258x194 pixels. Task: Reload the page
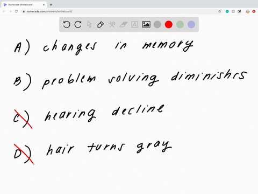point(16,11)
